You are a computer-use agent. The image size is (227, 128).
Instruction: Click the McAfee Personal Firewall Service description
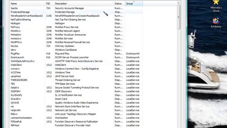tap(72, 42)
